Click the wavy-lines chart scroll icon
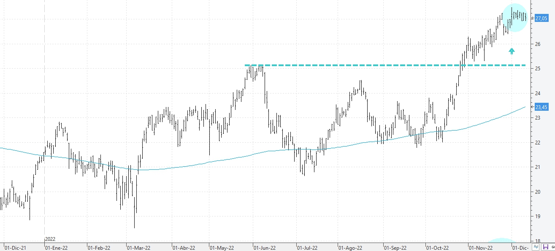 [537, 247]
